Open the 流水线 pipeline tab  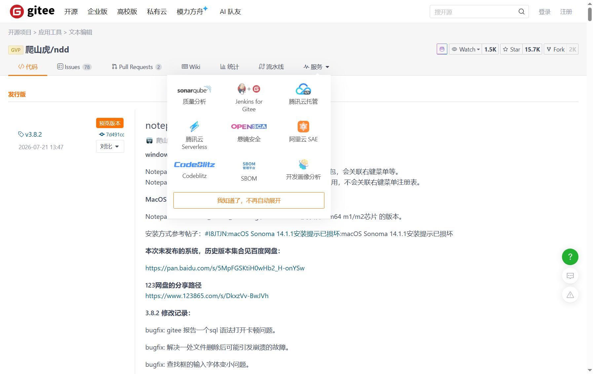tap(271, 67)
